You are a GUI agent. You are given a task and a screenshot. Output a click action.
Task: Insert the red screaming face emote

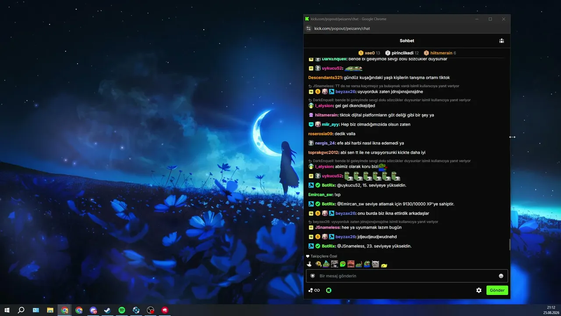tap(351, 264)
